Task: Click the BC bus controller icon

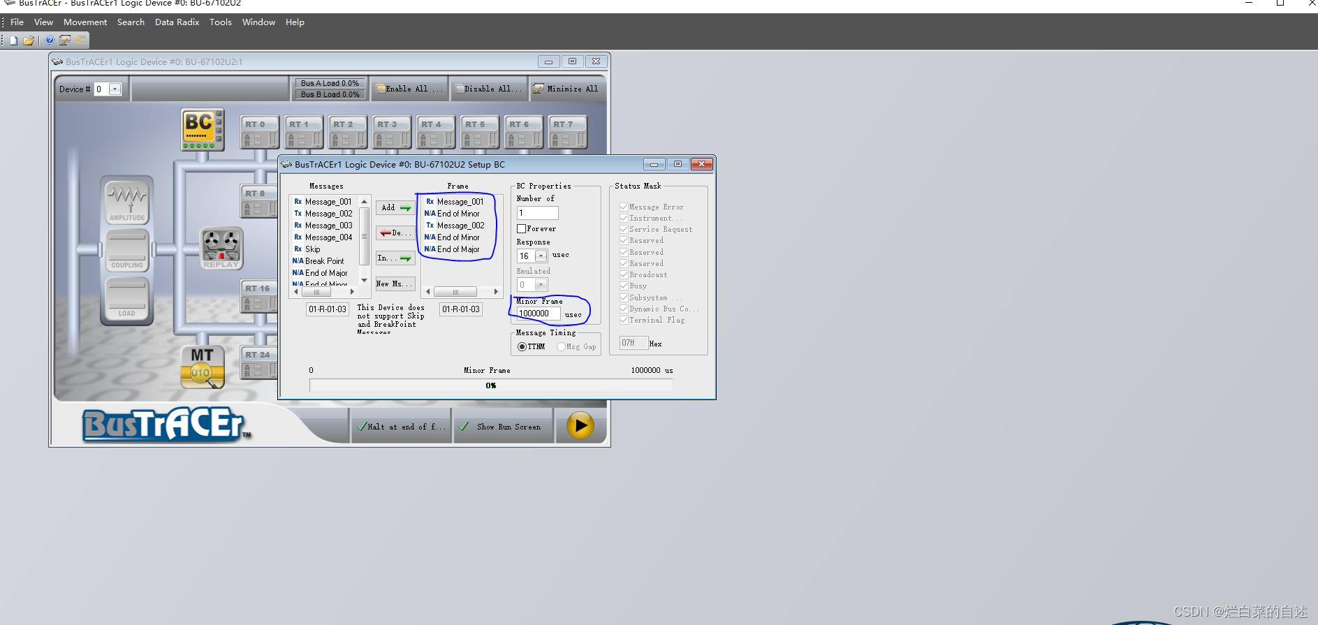Action: (203, 129)
